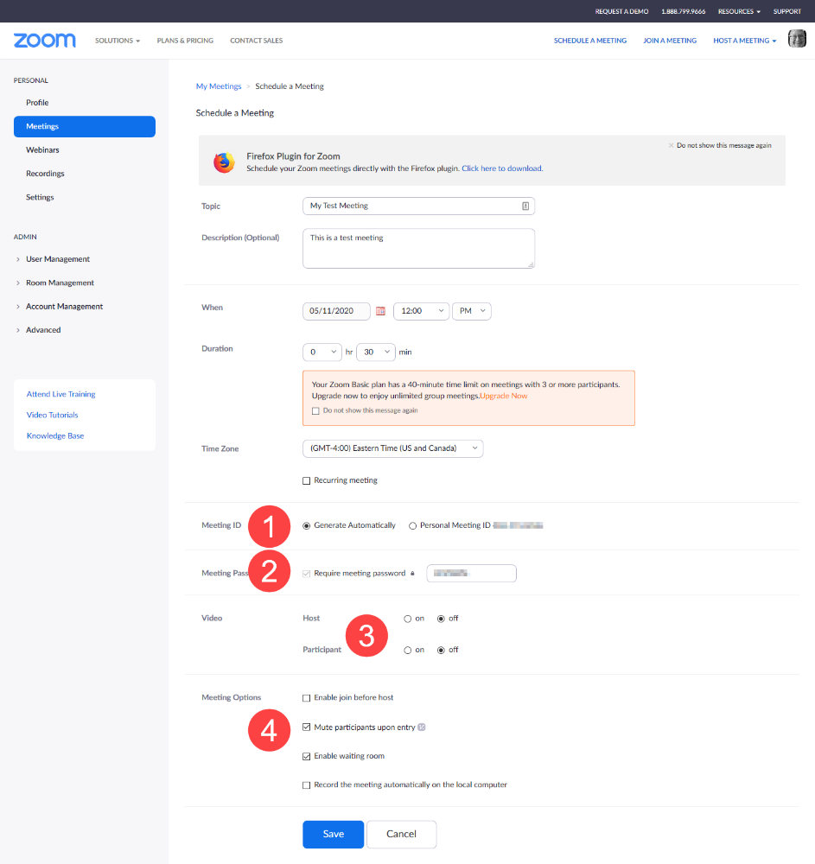Click Schedule a Meeting link

(x=590, y=41)
